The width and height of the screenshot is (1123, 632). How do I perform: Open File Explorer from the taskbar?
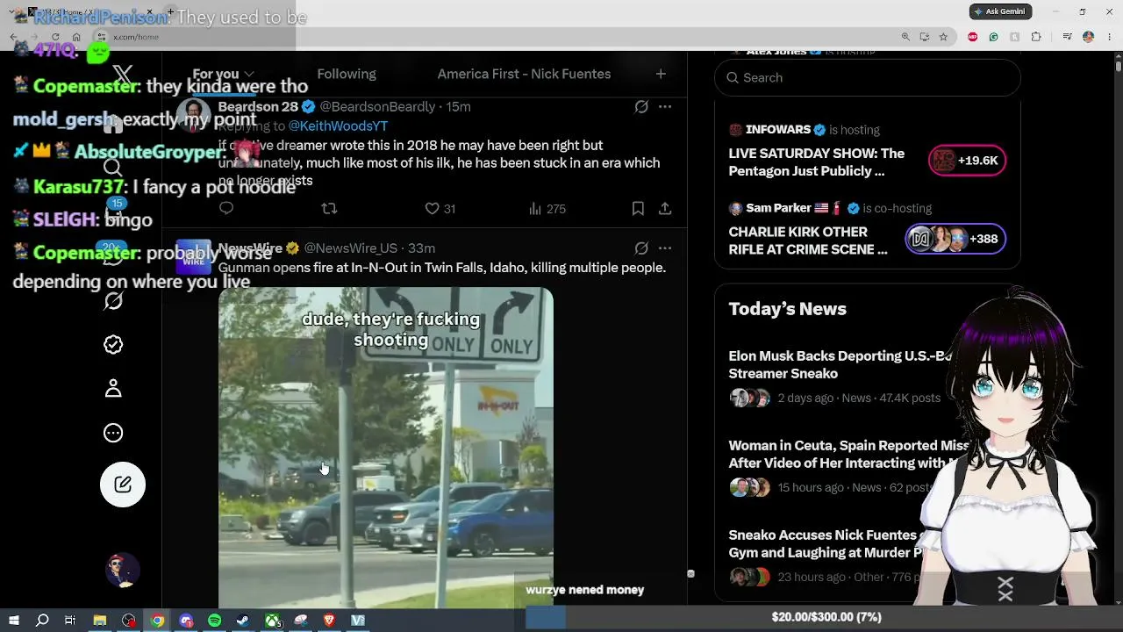point(100,621)
